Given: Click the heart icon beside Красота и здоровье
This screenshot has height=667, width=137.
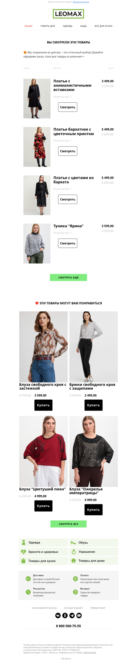Looking at the screenshot, I should pos(23,552).
